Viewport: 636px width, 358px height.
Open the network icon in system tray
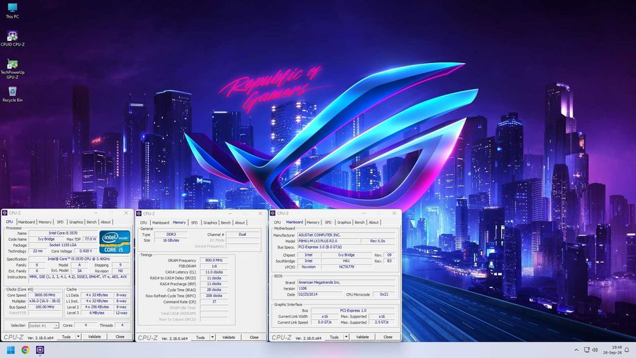click(586, 350)
